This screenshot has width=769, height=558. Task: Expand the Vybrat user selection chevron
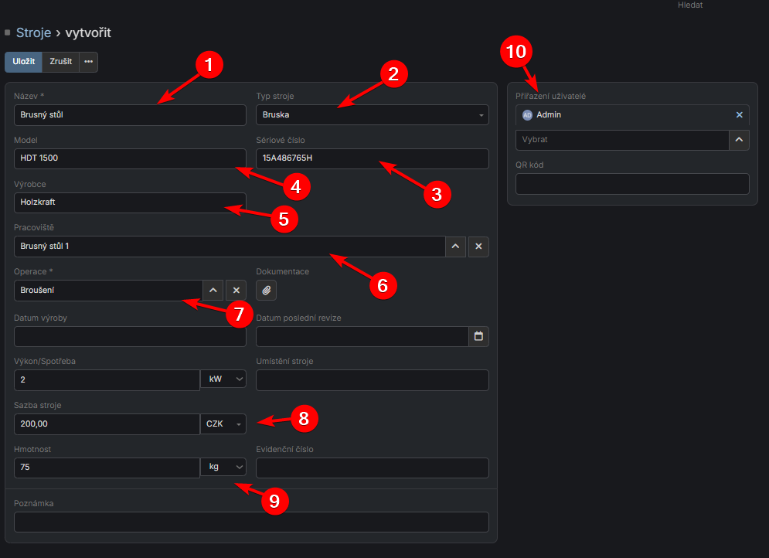(739, 140)
